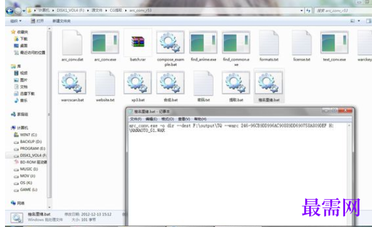The width and height of the screenshot is (372, 227).
Task: Open Notepad 帮助(H) menu
Action: point(200,119)
